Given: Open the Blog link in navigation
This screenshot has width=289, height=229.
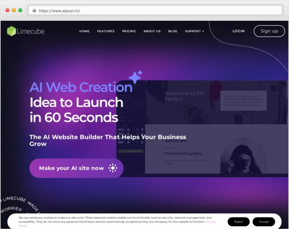Looking at the screenshot, I should pyautogui.click(x=173, y=31).
